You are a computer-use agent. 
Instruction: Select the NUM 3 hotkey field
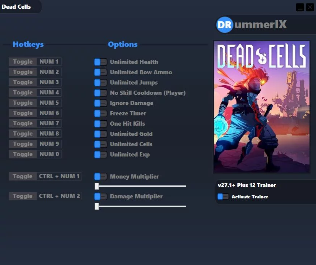(x=49, y=82)
